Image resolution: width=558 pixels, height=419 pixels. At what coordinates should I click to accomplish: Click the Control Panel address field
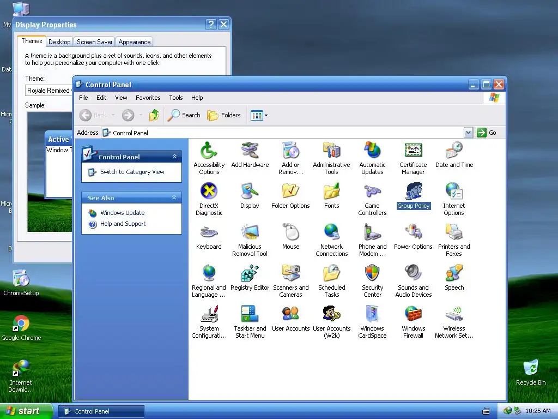pos(283,133)
